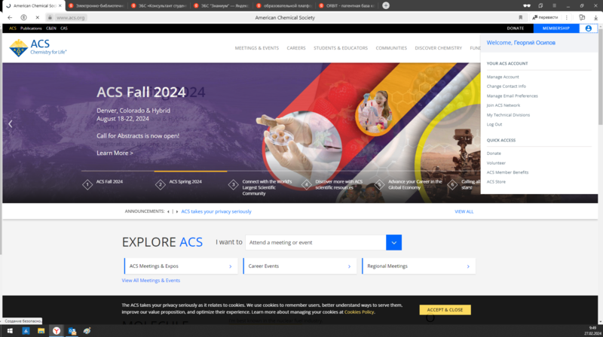Click Join ACS Network
This screenshot has width=603, height=337.
pos(503,105)
